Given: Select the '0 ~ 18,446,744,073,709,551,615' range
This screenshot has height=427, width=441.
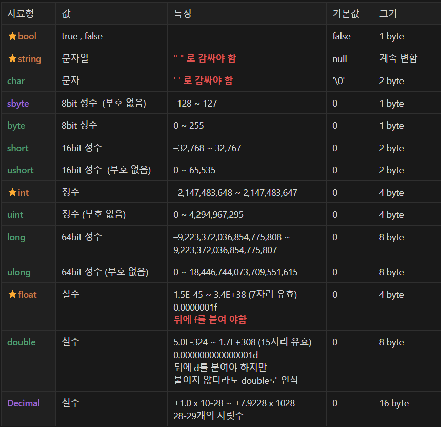Looking at the screenshot, I should (235, 272).
